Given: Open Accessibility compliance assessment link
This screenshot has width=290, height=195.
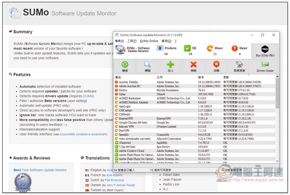Looking at the screenshot, I should coord(83,134).
